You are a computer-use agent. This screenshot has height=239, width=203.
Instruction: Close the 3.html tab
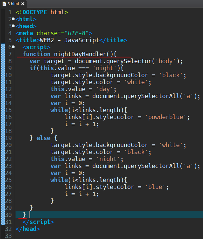(x=23, y=4)
